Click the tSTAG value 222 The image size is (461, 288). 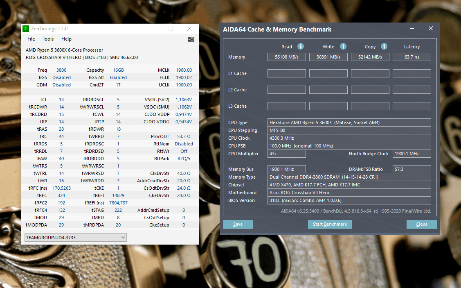(118, 210)
